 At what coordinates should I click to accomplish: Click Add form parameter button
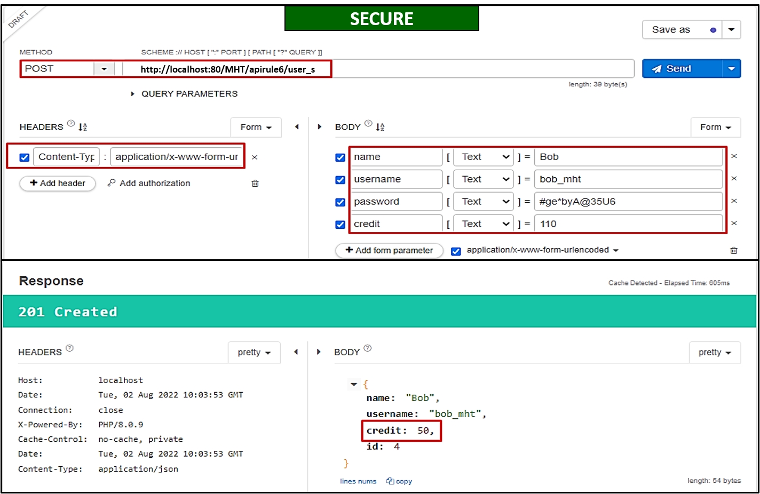pyautogui.click(x=389, y=250)
